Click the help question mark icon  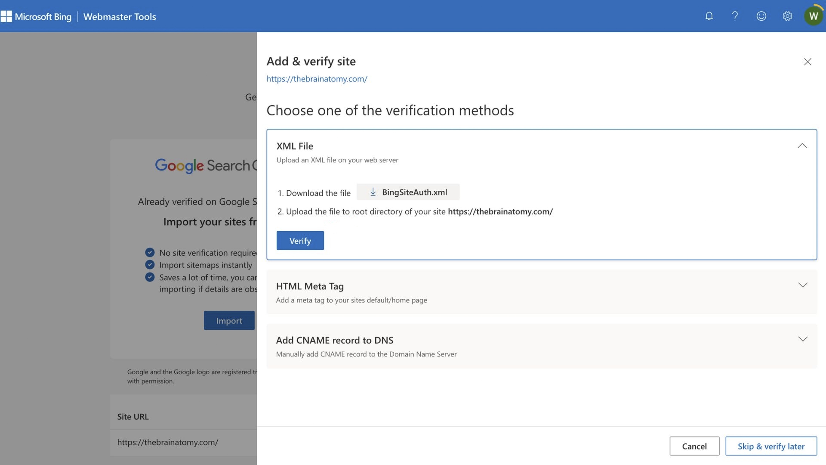(735, 16)
